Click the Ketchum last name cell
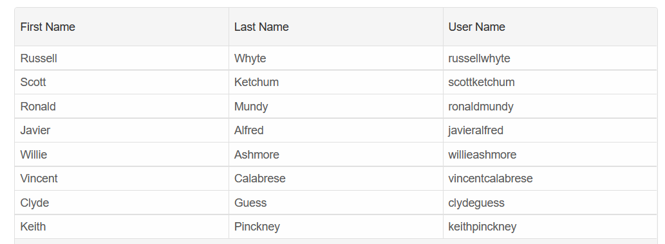 click(336, 82)
